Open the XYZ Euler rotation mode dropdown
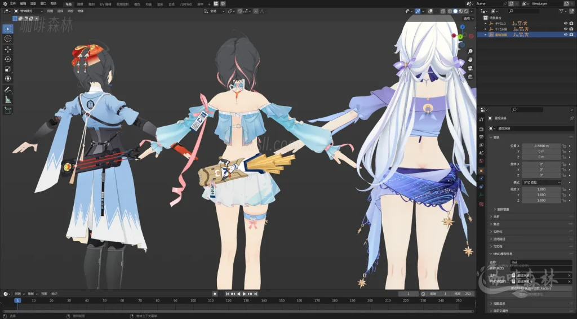577x319 pixels. pos(542,183)
